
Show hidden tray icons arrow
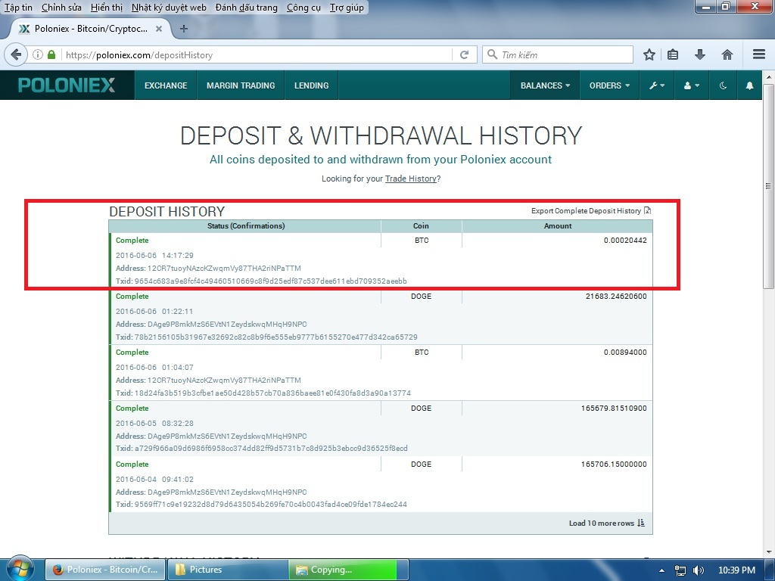point(661,570)
